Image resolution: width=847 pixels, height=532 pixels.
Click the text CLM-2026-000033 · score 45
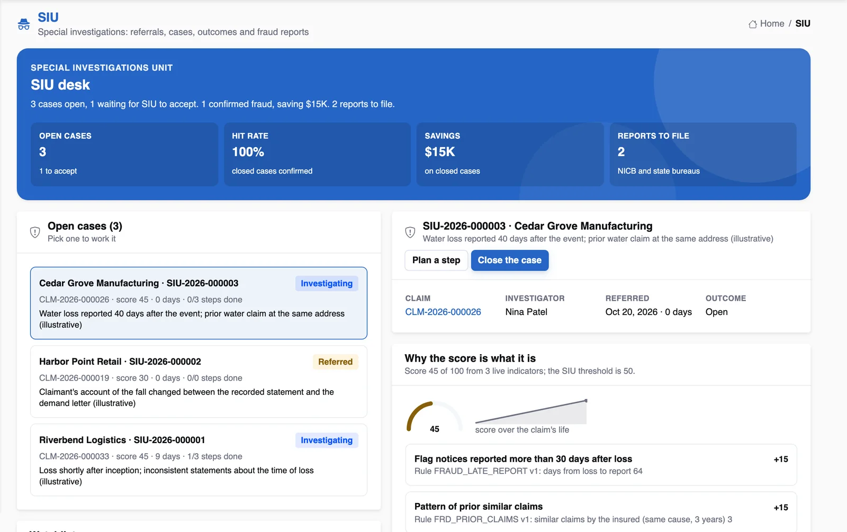click(x=94, y=456)
